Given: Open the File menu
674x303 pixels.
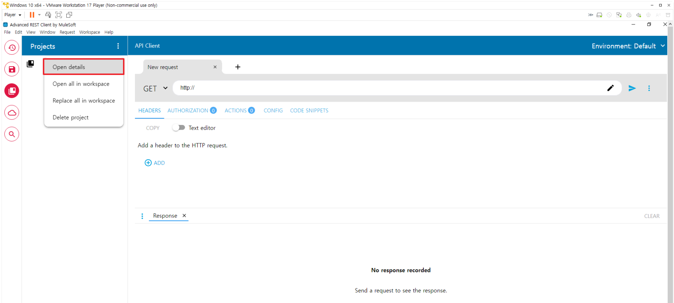Looking at the screenshot, I should coord(7,32).
